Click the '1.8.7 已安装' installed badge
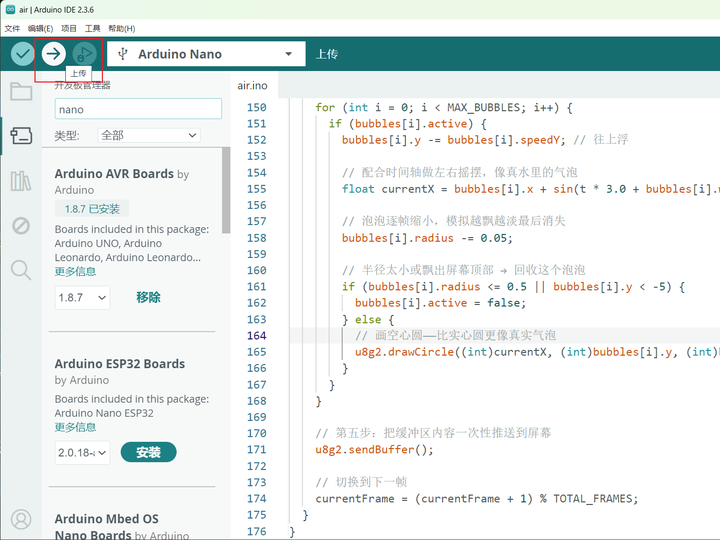The image size is (720, 540). click(92, 209)
